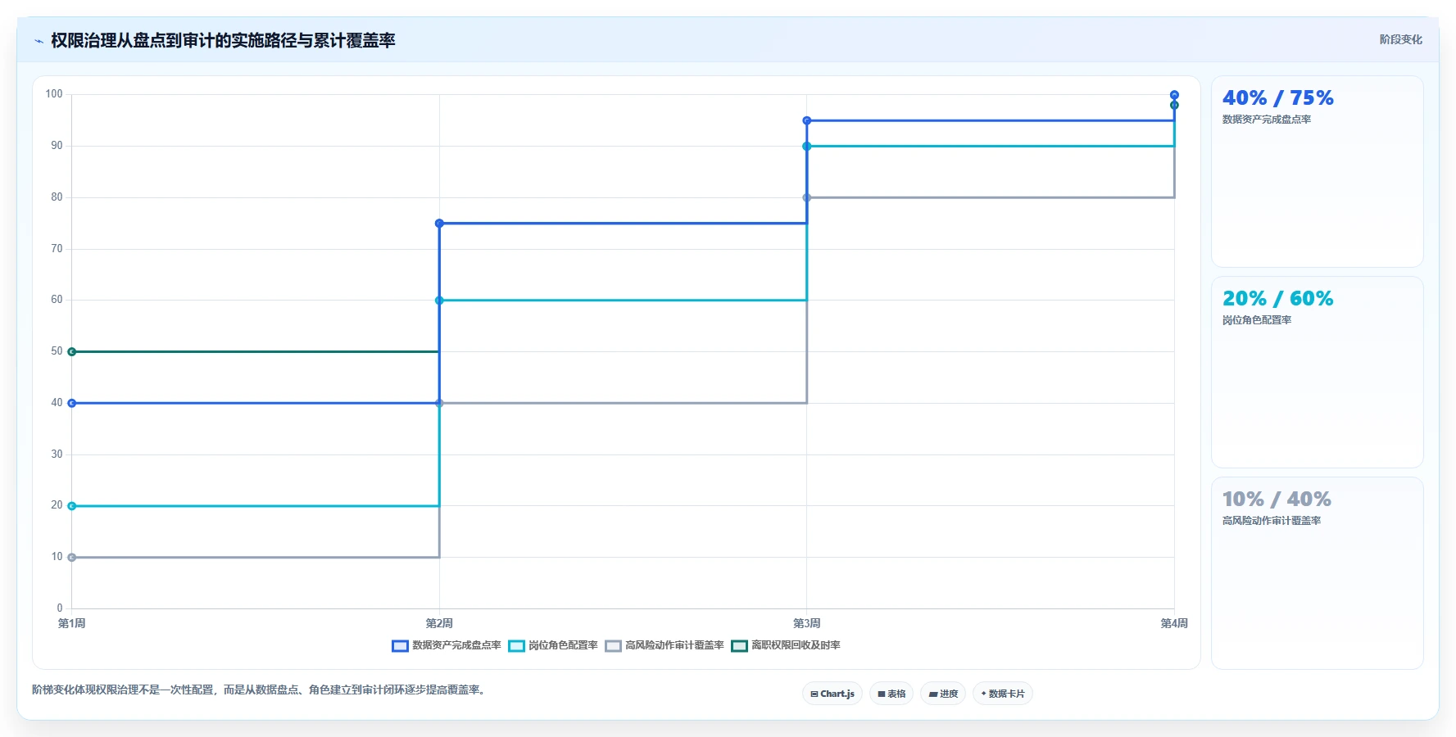Click cyan data point at 第2周 value 60
Image resolution: width=1456 pixels, height=737 pixels.
(439, 301)
